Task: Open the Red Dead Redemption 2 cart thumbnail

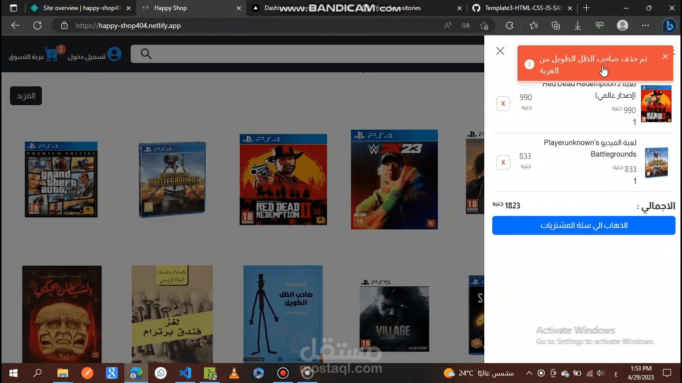Action: pos(656,104)
